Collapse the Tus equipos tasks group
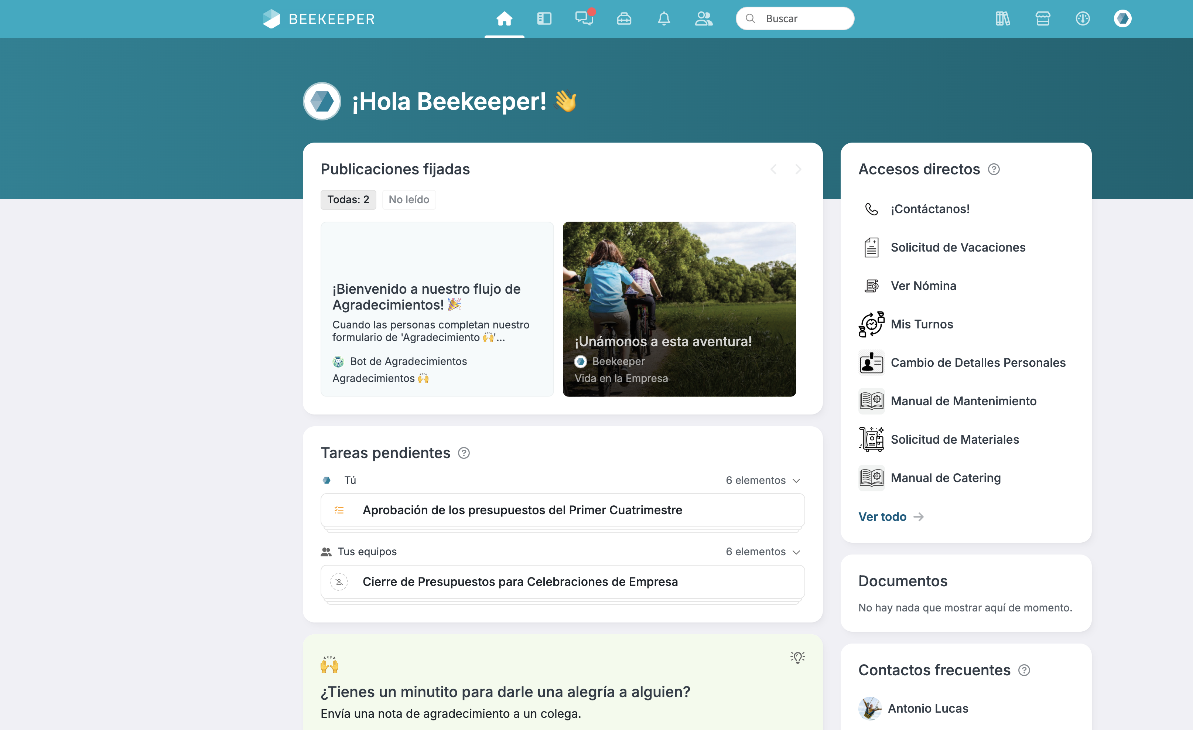This screenshot has width=1193, height=730. coord(796,552)
